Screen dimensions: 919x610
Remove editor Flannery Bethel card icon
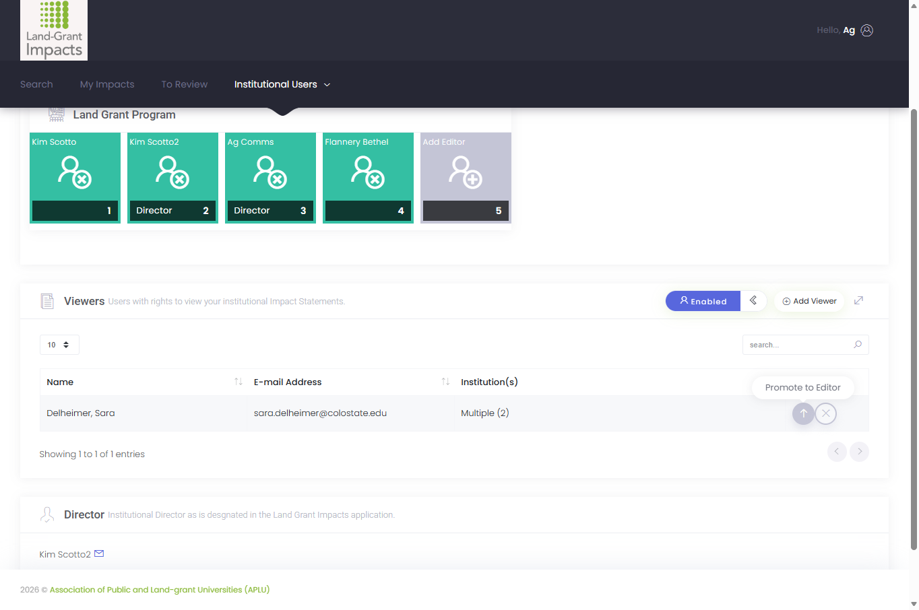click(x=368, y=172)
